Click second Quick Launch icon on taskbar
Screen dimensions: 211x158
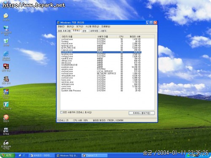tap(24, 155)
